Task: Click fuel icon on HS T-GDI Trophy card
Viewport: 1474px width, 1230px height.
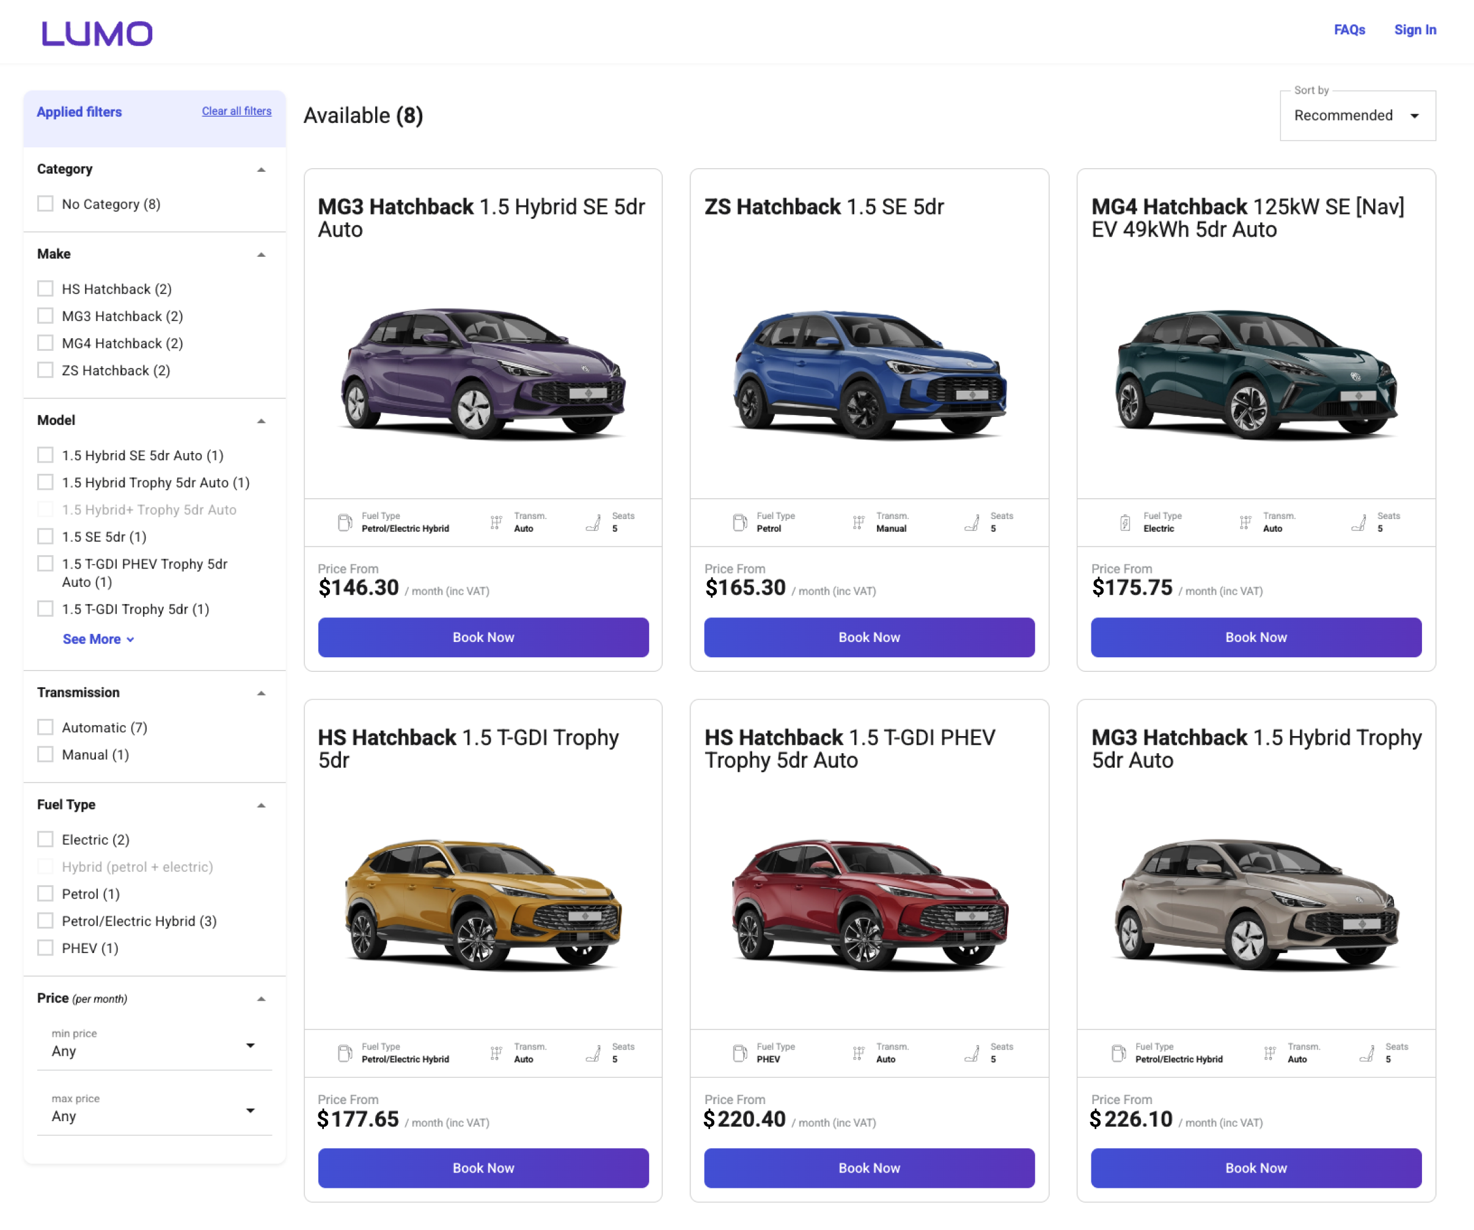Action: (345, 1053)
